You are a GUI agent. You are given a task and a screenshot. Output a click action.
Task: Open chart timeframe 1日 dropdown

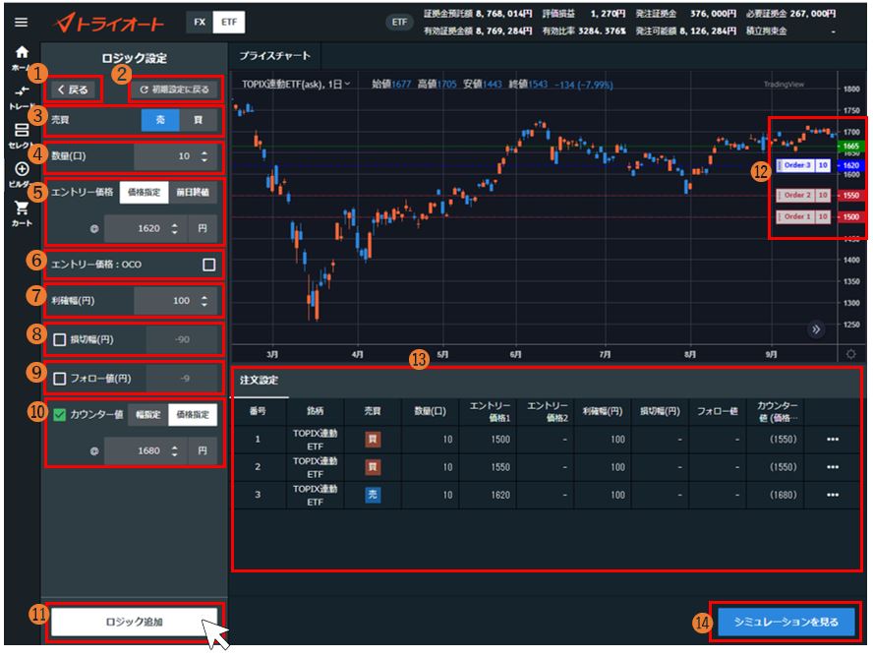(x=339, y=84)
